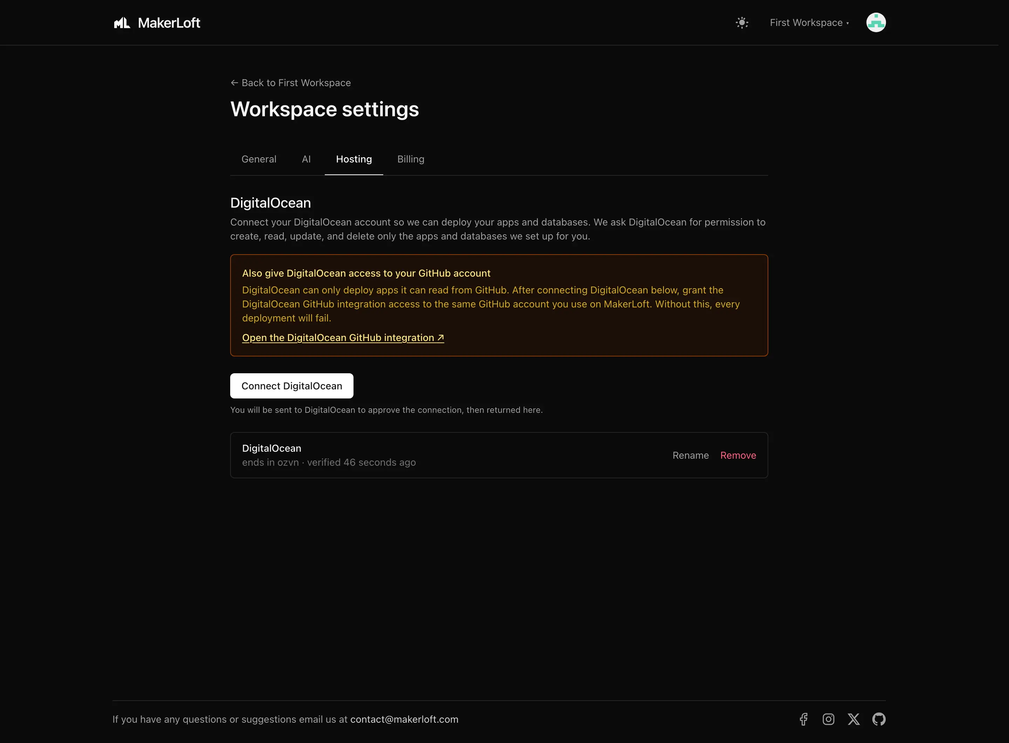Screen dimensions: 1009x743
Task: Select the Hosting tab
Action: click(354, 159)
